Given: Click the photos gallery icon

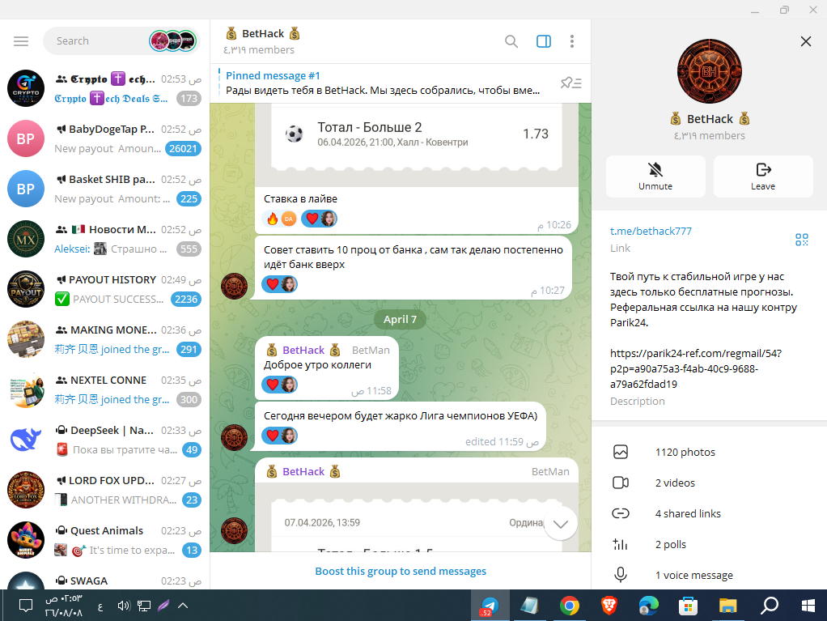Looking at the screenshot, I should 621,452.
